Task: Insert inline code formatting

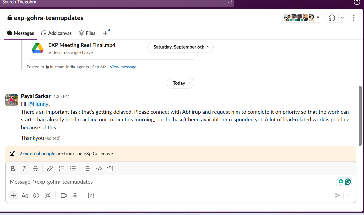Action: pyautogui.click(x=99, y=169)
